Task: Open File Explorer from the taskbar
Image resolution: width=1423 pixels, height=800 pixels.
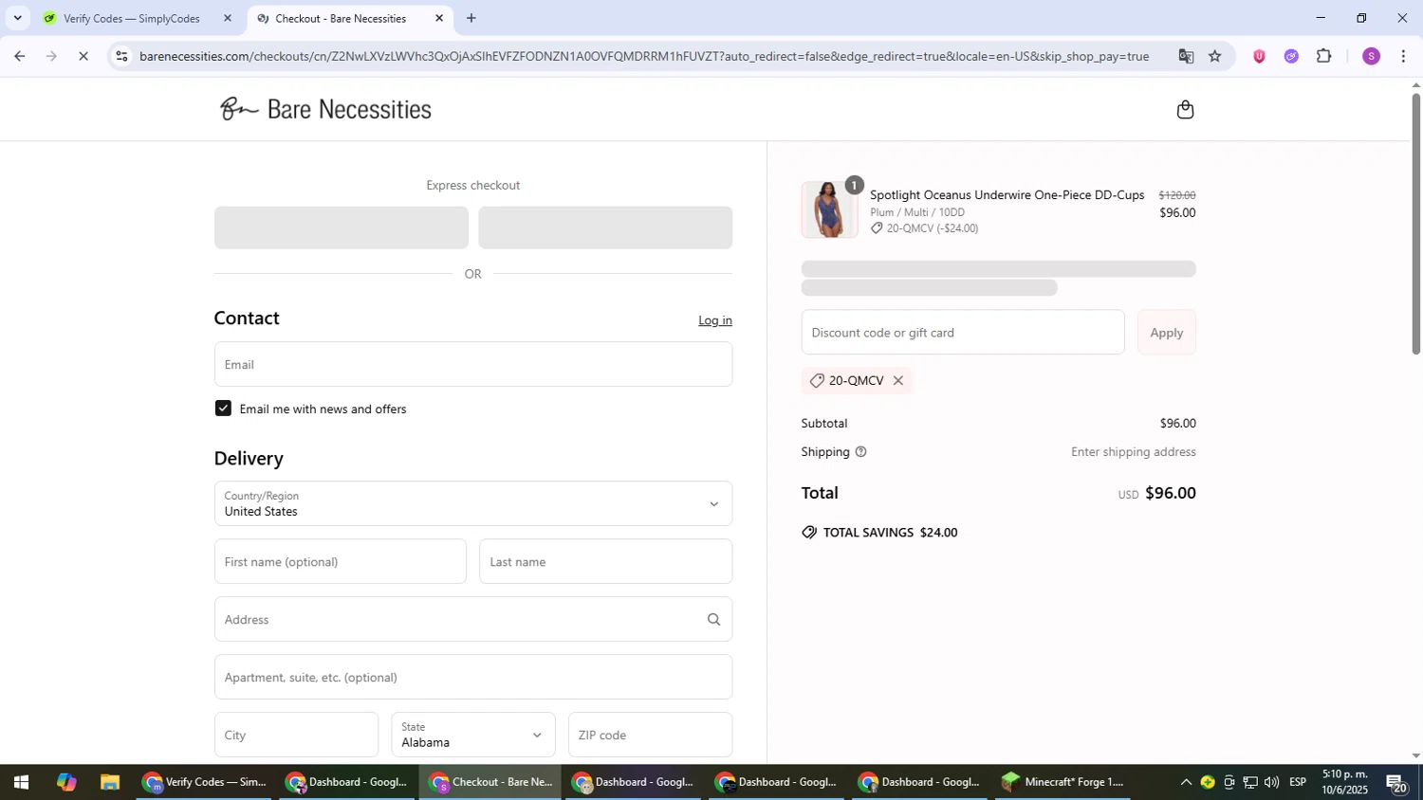Action: (x=110, y=783)
